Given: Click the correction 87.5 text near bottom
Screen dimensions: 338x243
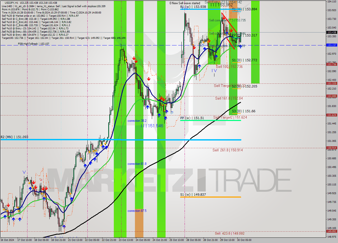Looking at the screenshot, I should 137,211.
